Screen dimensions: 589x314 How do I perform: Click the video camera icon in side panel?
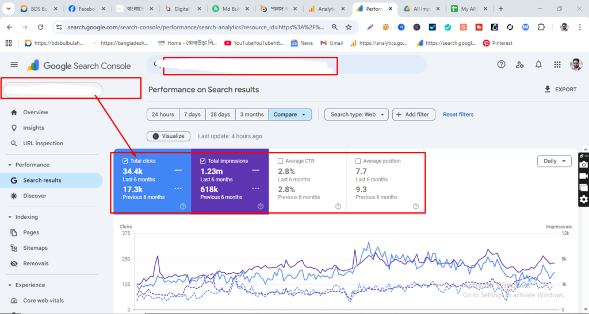click(583, 176)
